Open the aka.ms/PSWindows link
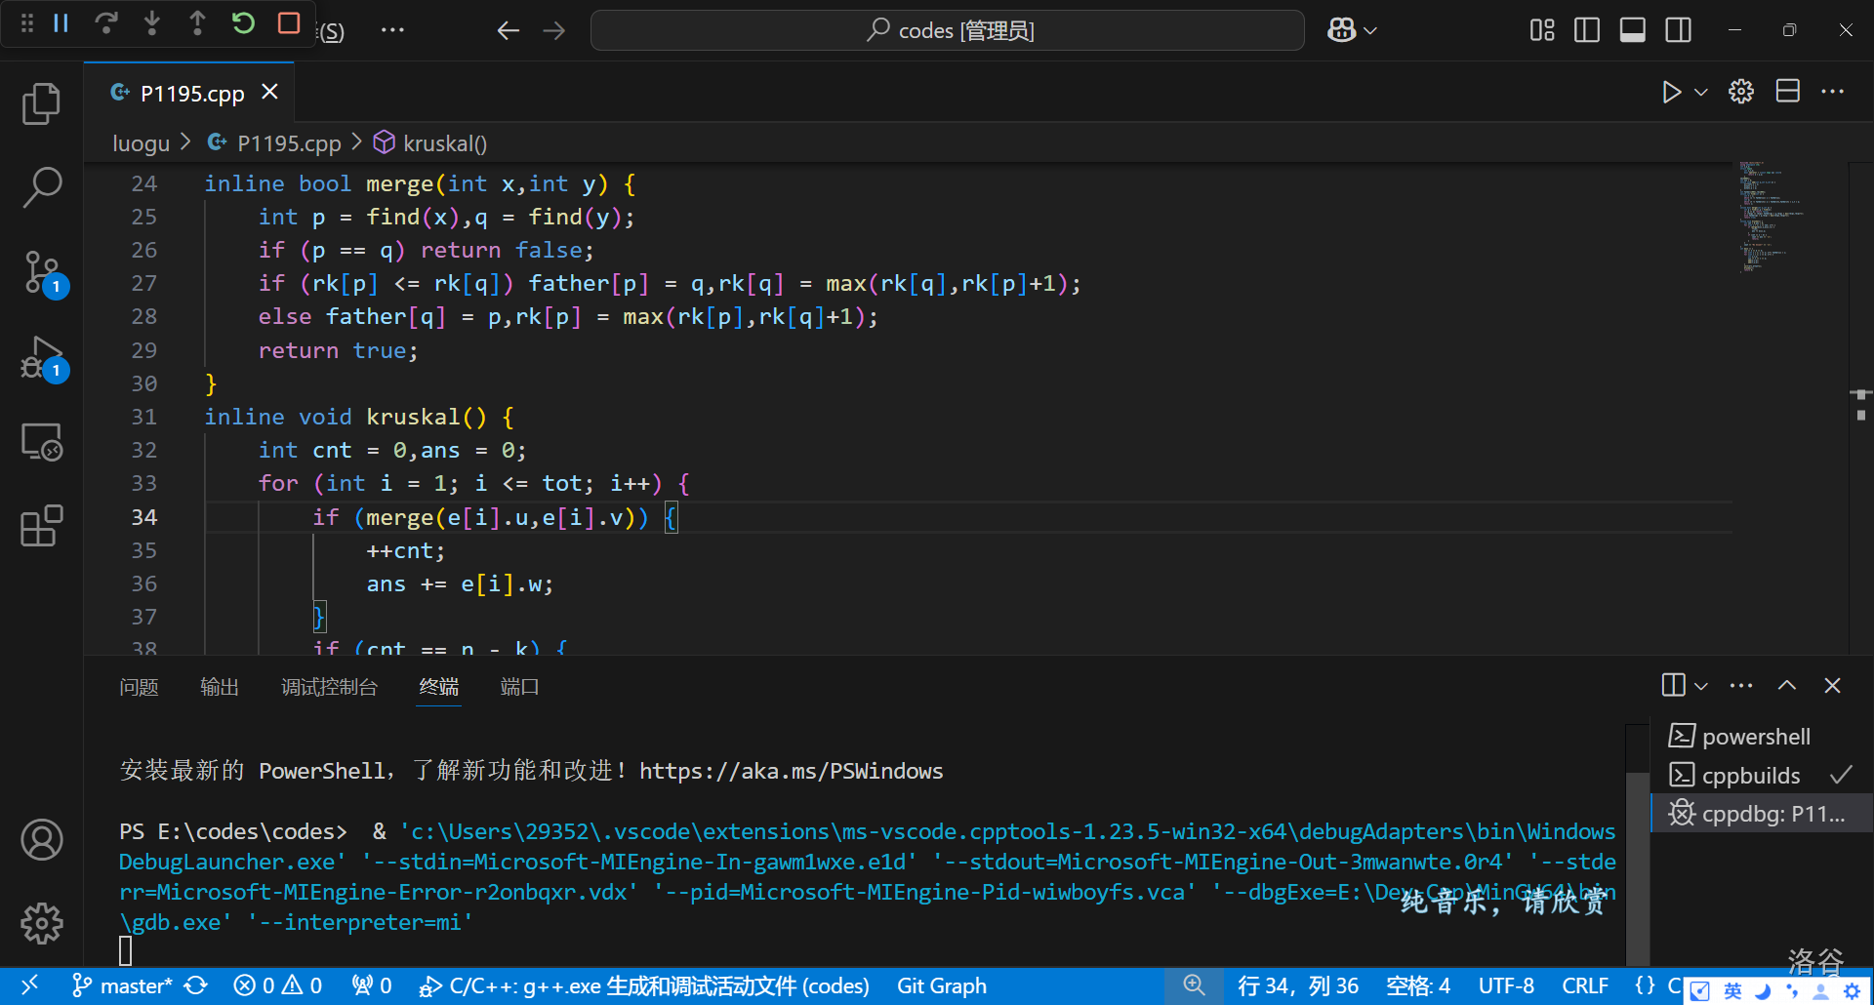Viewport: 1874px width, 1005px height. pyautogui.click(x=791, y=771)
